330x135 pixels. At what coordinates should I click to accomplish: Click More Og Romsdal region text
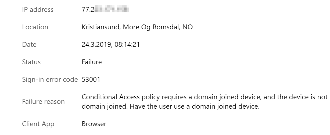coord(151,27)
